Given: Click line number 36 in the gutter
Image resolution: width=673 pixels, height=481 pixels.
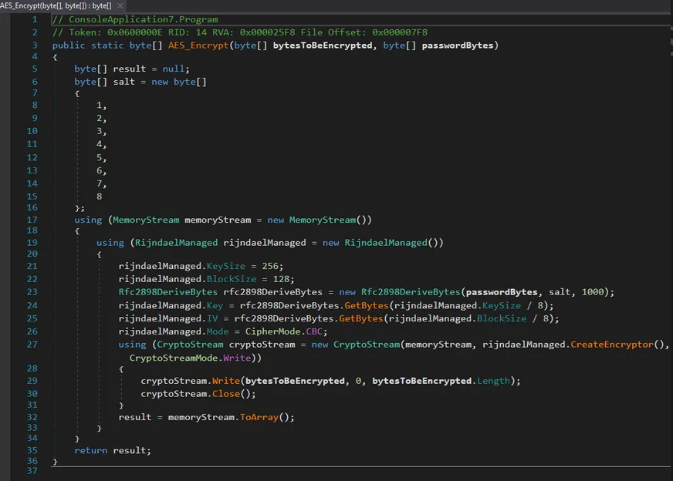Looking at the screenshot, I should pos(32,461).
